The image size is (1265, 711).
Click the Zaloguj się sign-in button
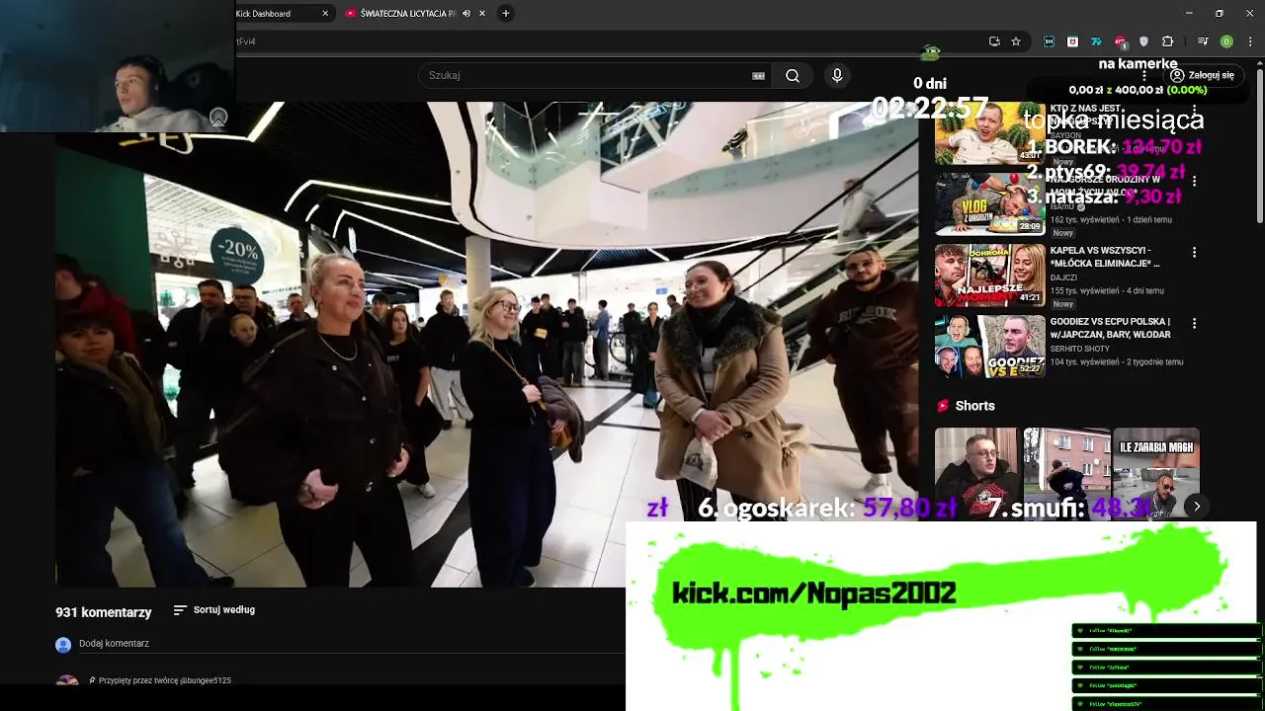[x=1202, y=75]
